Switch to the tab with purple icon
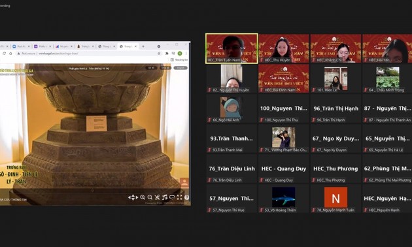Screen dimensions: 412x247 [x=43, y=46]
